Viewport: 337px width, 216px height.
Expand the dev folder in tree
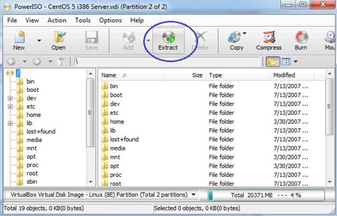pos(10,98)
